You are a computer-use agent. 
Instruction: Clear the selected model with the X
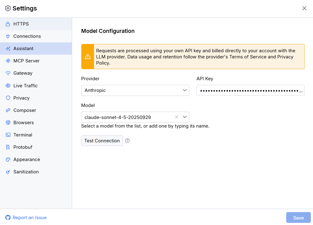(x=176, y=117)
